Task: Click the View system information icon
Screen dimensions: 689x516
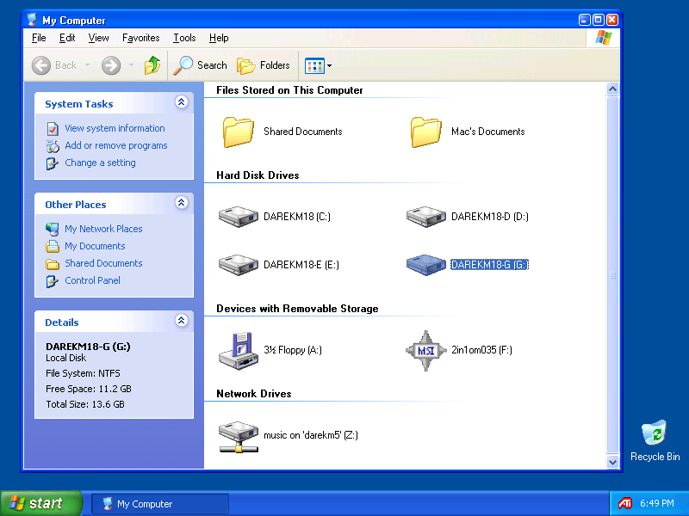Action: (53, 128)
